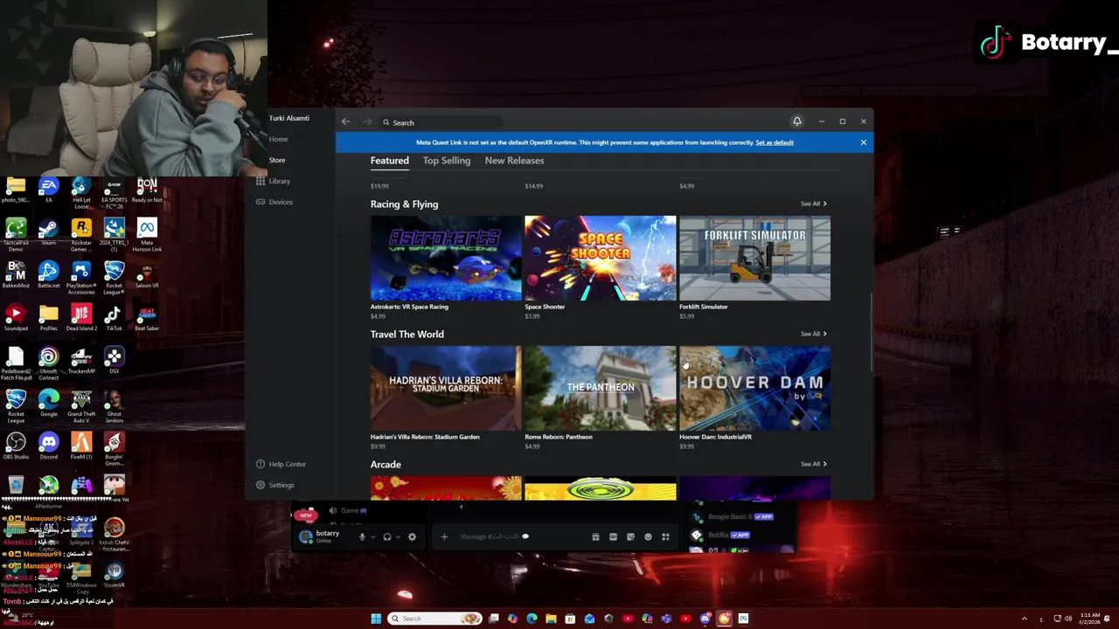Click the notifications bell in Meta app

click(x=796, y=121)
